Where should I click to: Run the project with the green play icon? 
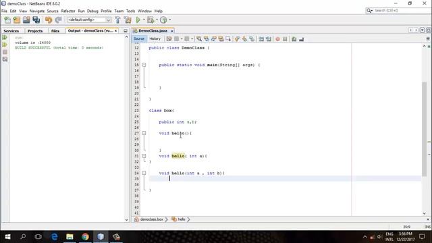click(138, 20)
